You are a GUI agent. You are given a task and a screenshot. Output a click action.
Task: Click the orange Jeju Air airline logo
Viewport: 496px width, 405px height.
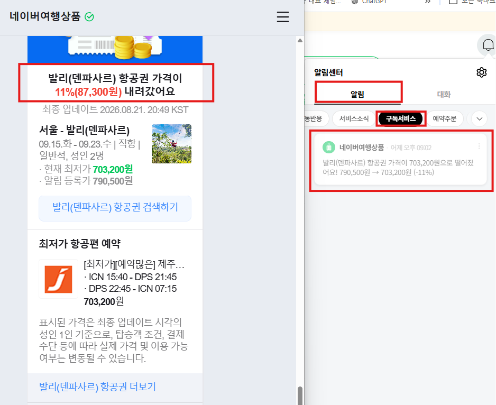[58, 279]
